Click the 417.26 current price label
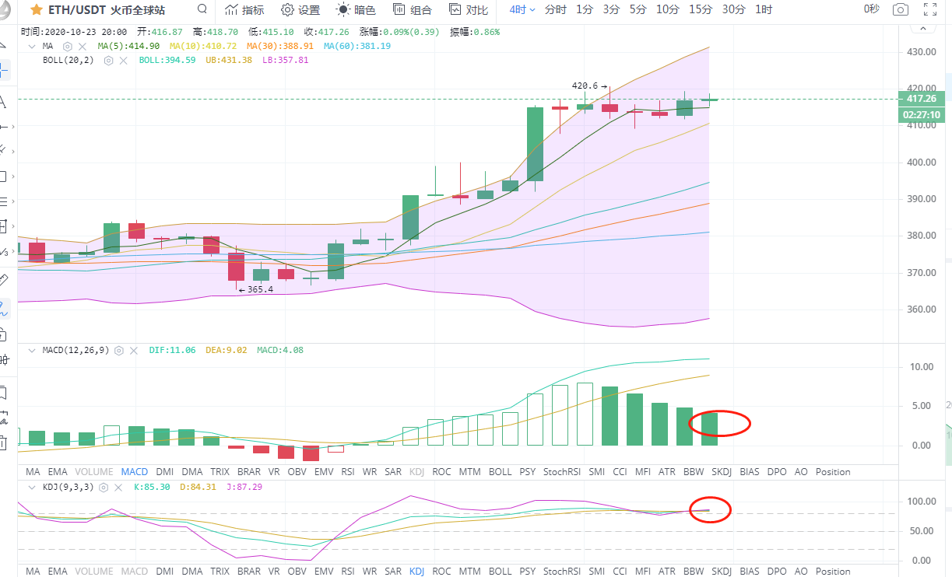The image size is (952, 577). 922,99
